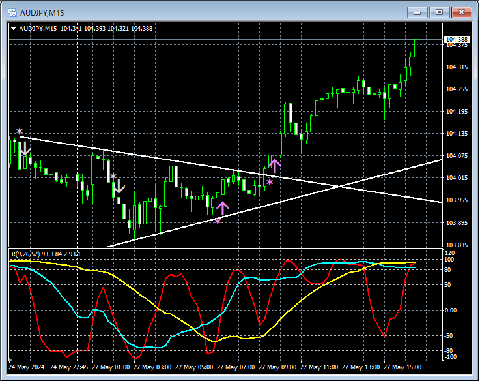Click the 104.135 price axis label
480x381 pixels.
tap(457, 134)
